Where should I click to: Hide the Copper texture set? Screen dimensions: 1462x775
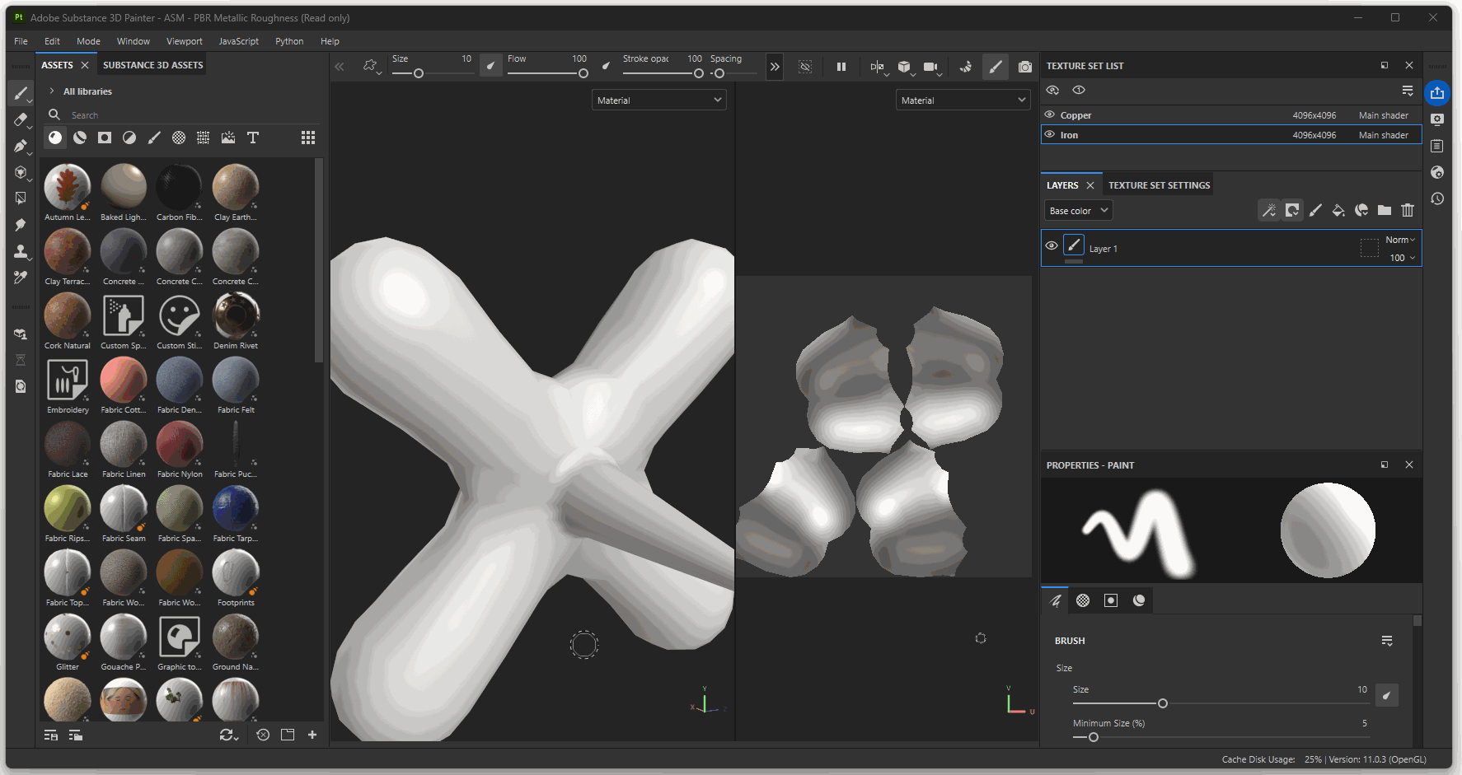point(1050,115)
